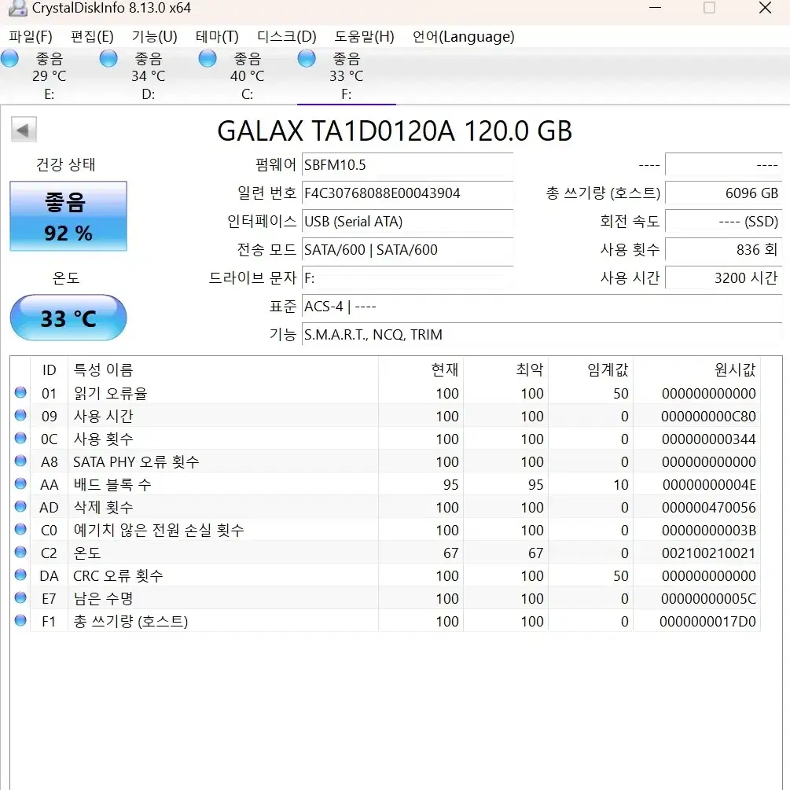Click status dot for SATA PHY 오류 횟수 row
790x790 pixels.
click(x=20, y=461)
